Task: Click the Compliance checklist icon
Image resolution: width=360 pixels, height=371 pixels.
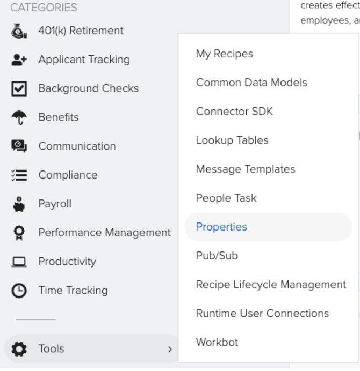Action: 19,175
